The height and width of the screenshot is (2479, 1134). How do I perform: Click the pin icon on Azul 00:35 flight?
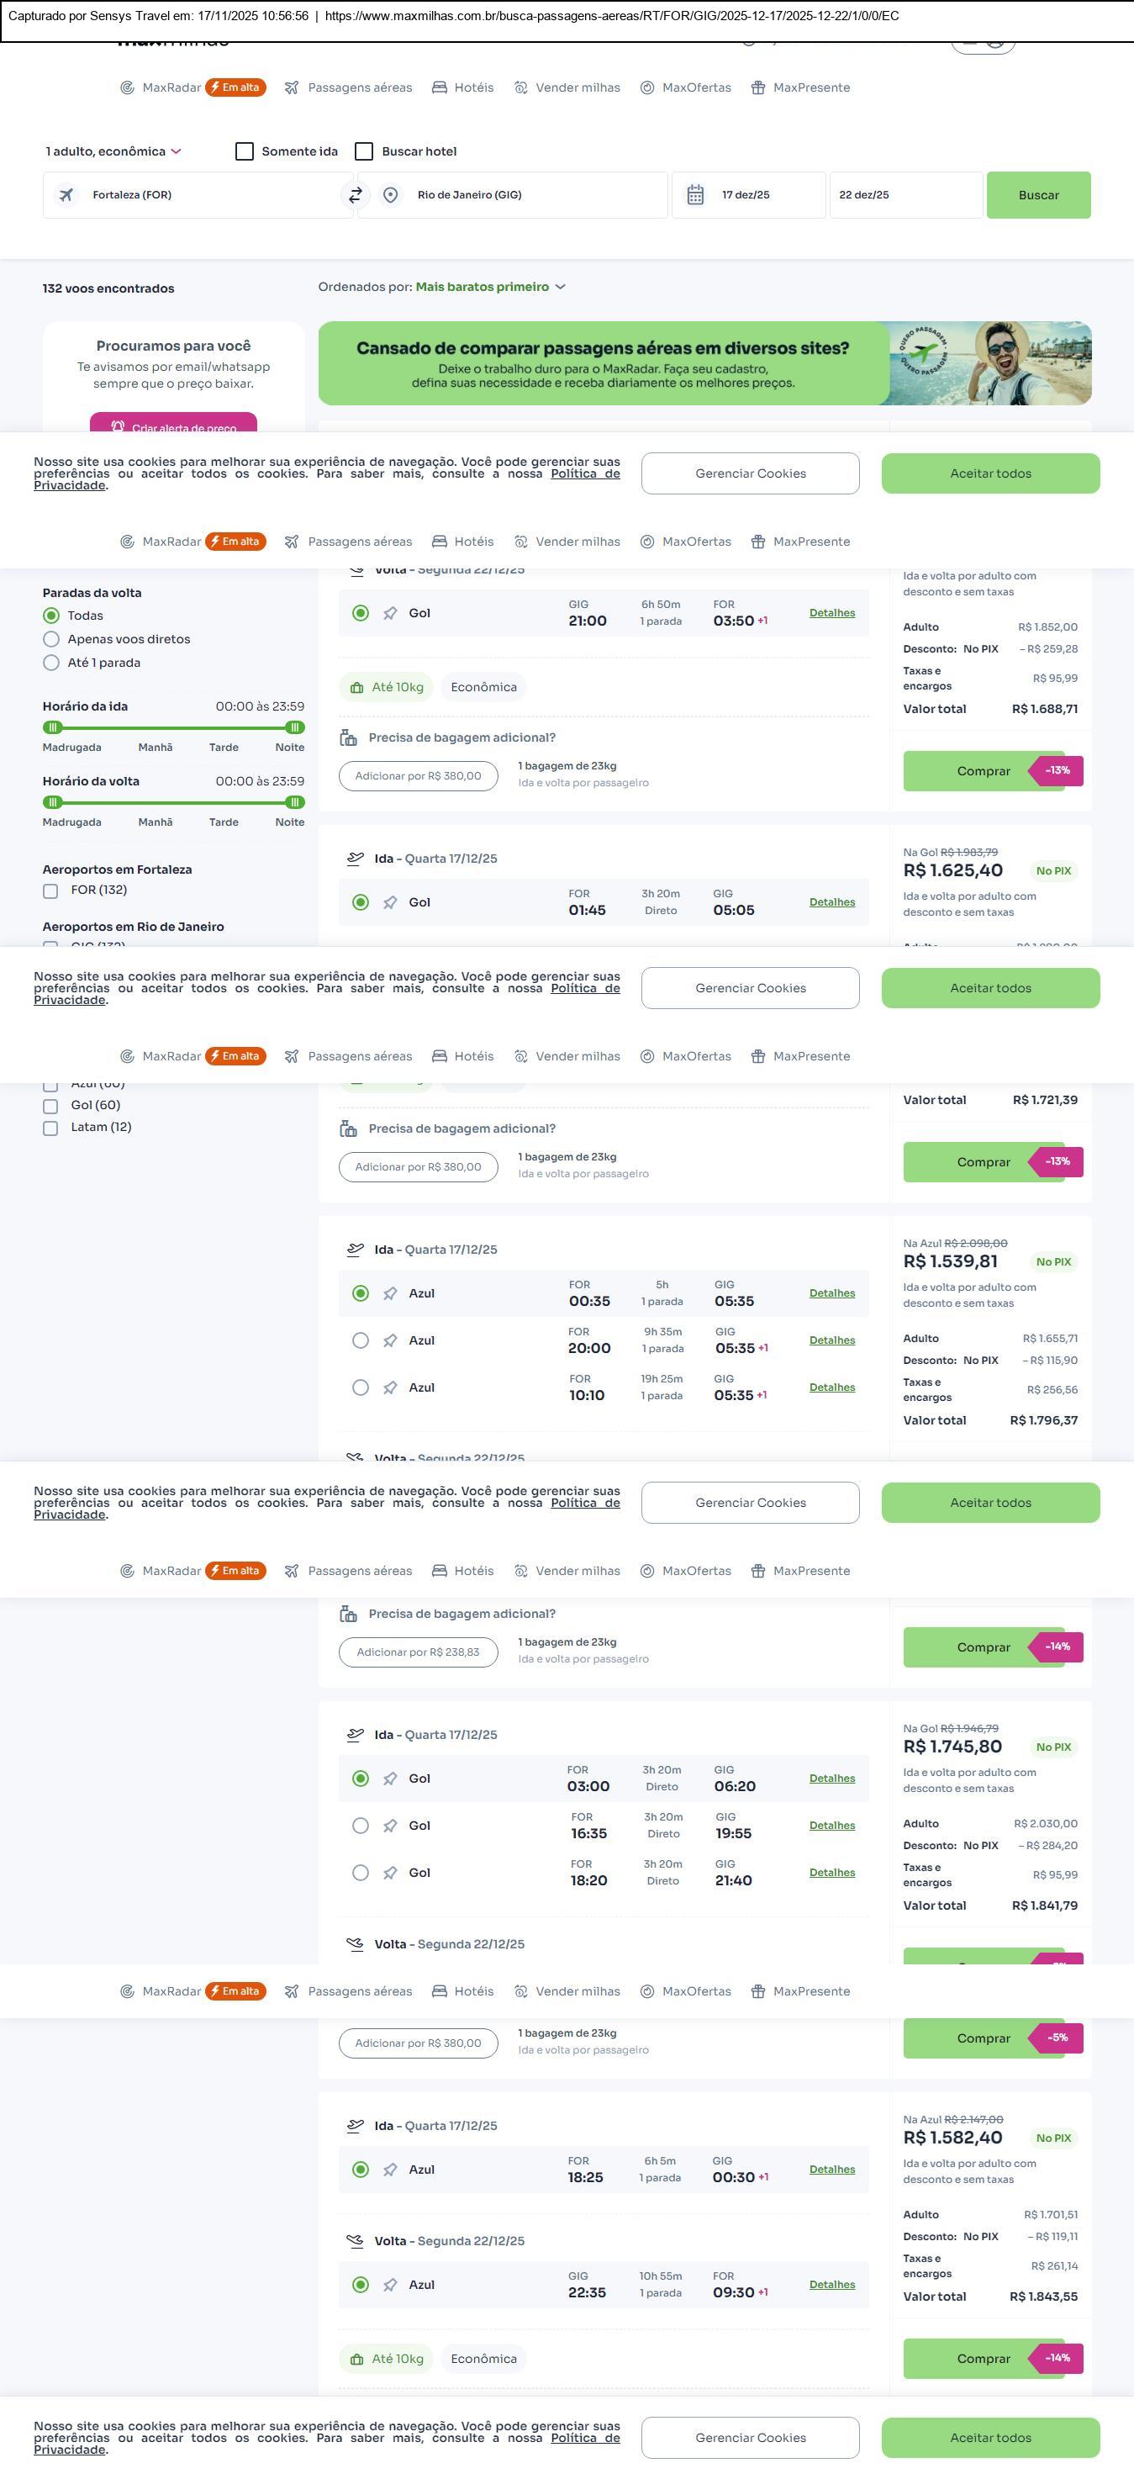391,1293
